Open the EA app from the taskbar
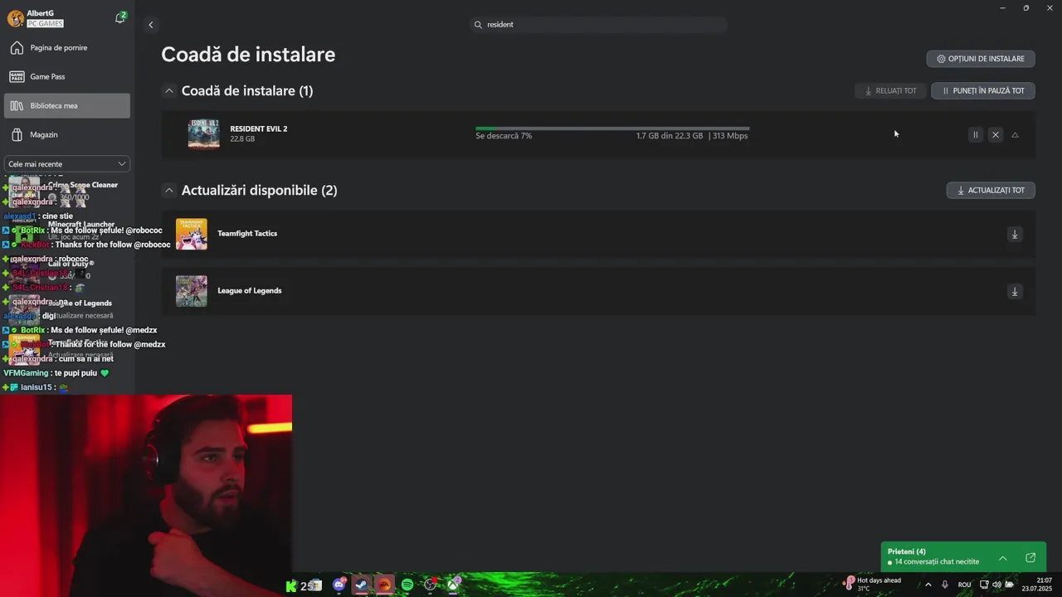1062x597 pixels. pos(384,585)
